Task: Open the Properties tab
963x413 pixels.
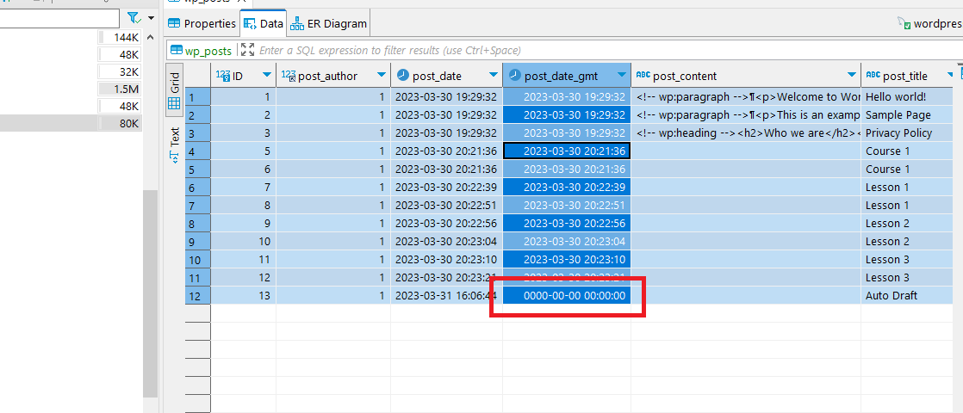Action: pos(202,24)
